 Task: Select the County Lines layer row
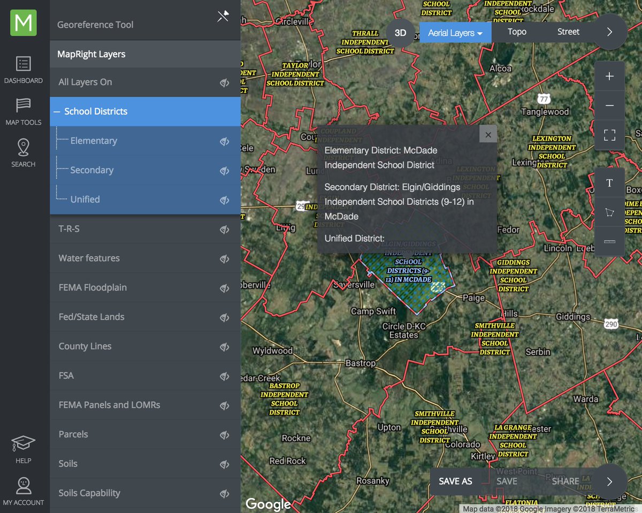pos(145,347)
